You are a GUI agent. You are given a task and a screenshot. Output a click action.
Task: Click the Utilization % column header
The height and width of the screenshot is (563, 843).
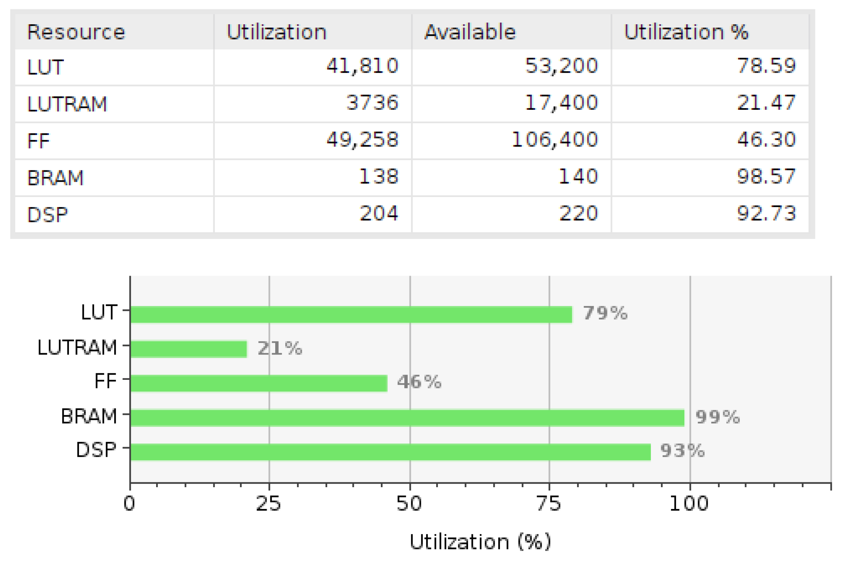(686, 32)
